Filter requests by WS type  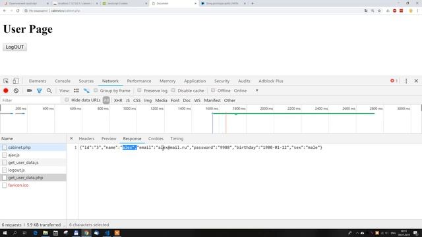pos(197,100)
